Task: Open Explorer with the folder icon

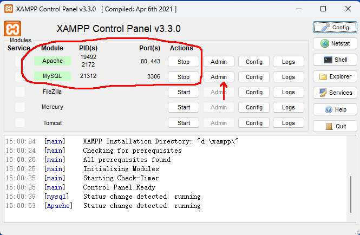Action: point(334,76)
